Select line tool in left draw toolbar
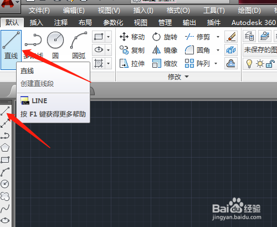 pyautogui.click(x=5, y=111)
